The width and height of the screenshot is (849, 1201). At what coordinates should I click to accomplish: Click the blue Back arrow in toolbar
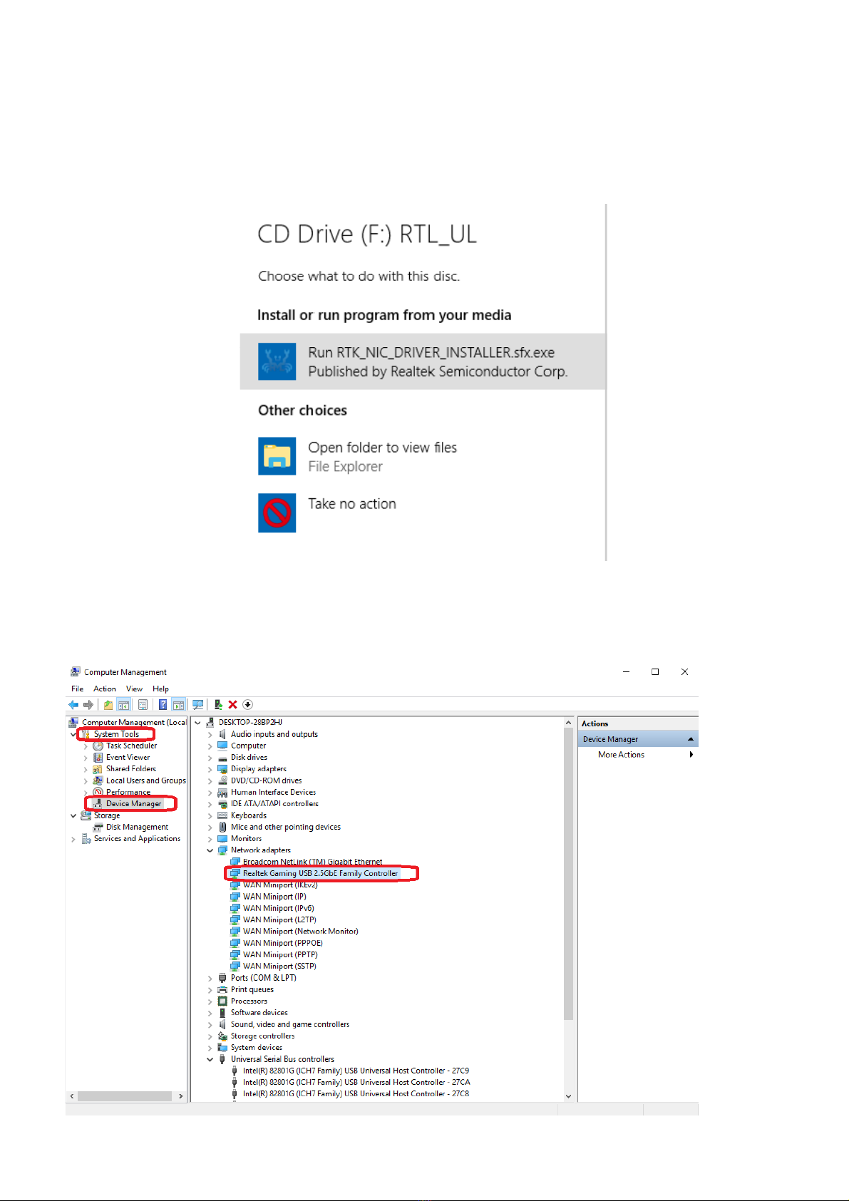point(73,705)
